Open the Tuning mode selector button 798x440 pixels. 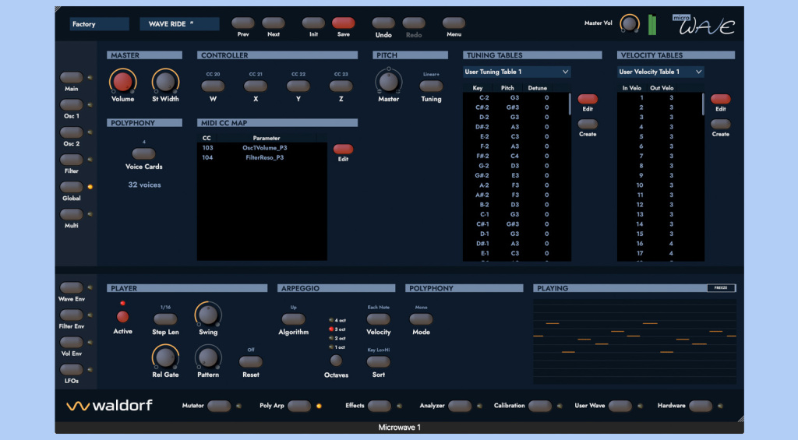(x=431, y=86)
